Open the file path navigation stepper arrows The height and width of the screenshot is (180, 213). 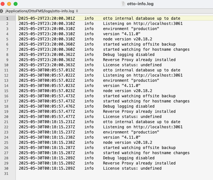77,11
